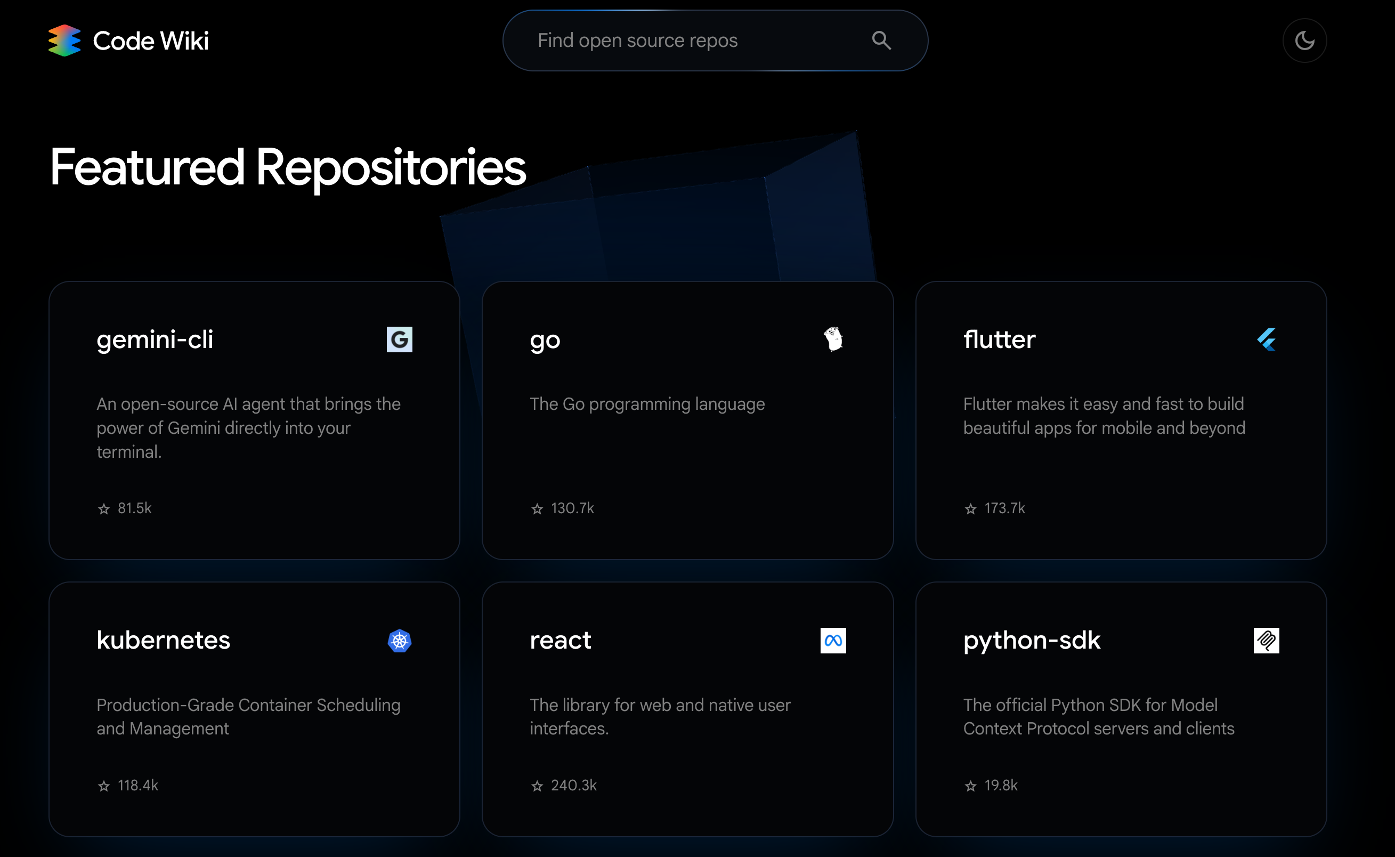
Task: Click the Kubernetes helm wheel icon
Action: (400, 641)
